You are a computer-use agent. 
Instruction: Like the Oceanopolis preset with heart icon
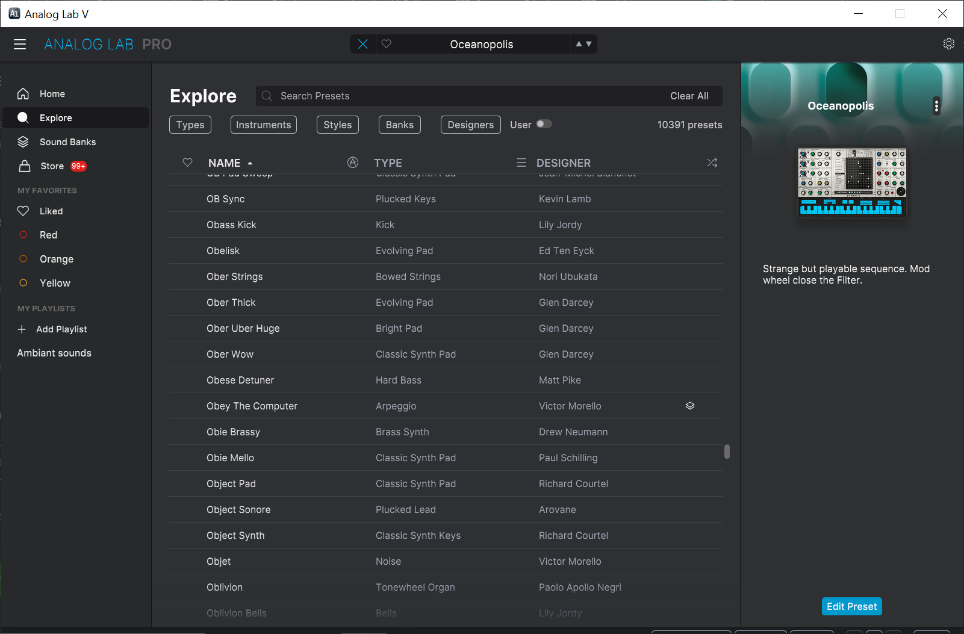pos(387,44)
